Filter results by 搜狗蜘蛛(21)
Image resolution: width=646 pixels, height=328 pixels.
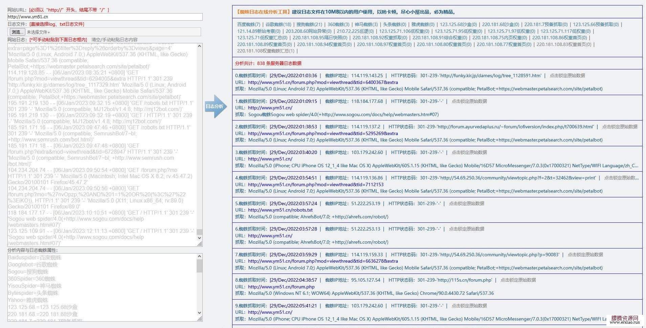[309, 24]
